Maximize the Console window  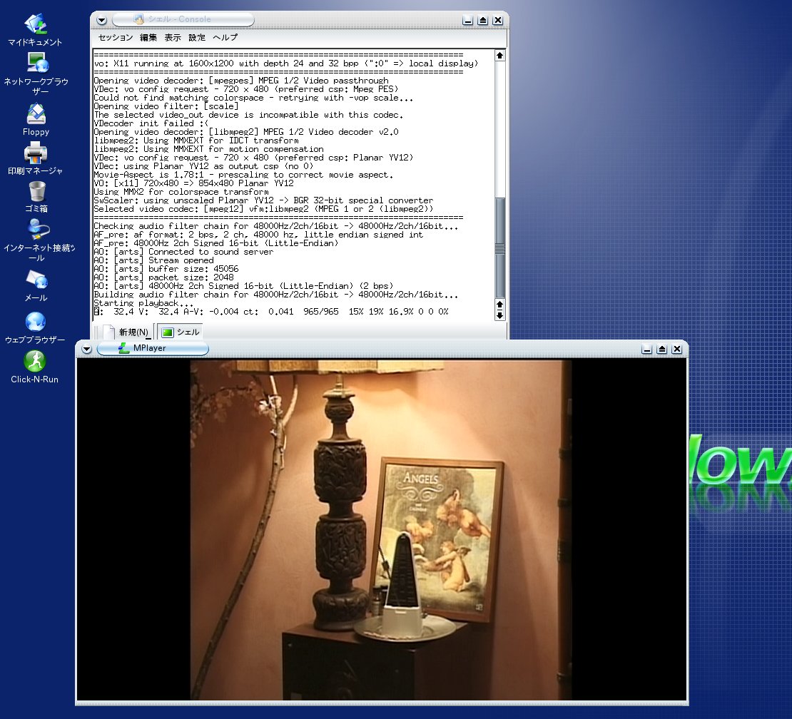tap(483, 20)
